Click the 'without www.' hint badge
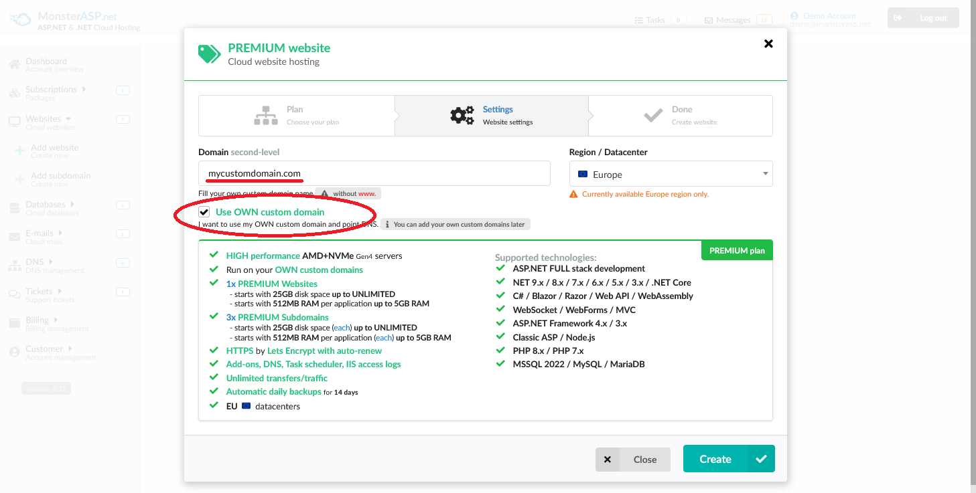The height and width of the screenshot is (493, 976). [x=348, y=193]
